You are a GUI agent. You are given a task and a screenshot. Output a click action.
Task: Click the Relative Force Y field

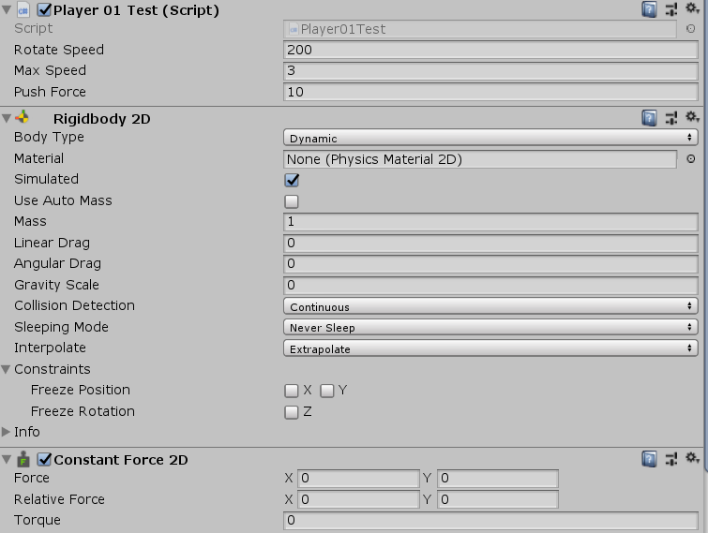click(498, 499)
